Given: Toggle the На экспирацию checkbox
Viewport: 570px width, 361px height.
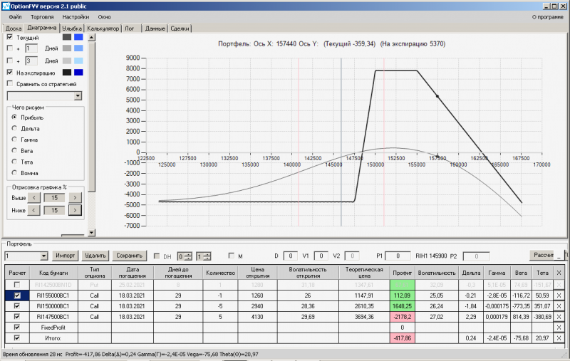Looking at the screenshot, I should [x=10, y=73].
